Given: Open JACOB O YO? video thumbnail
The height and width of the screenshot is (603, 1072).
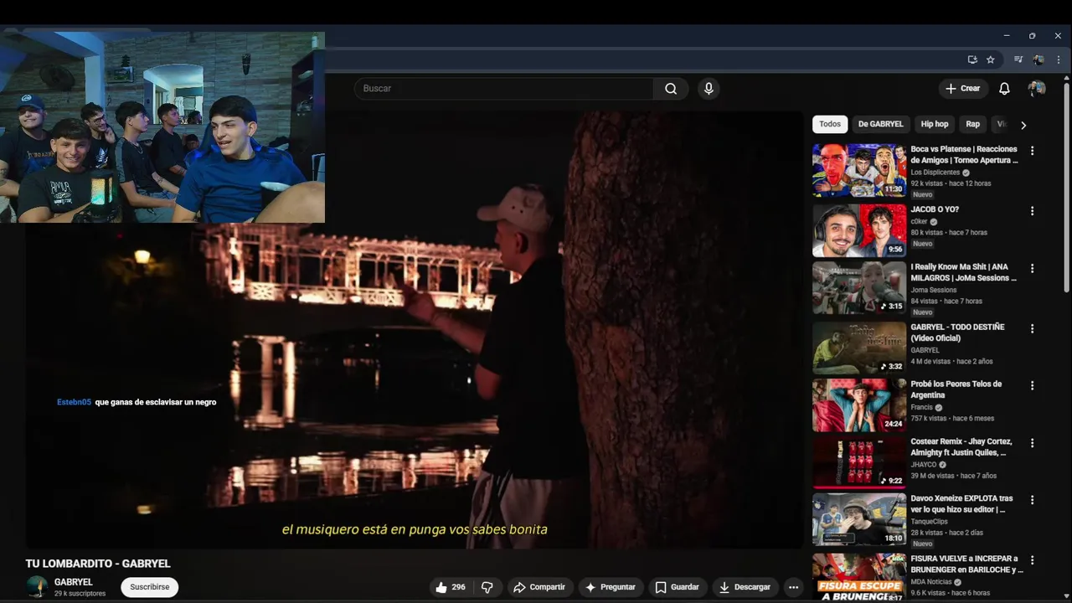Looking at the screenshot, I should click(859, 230).
